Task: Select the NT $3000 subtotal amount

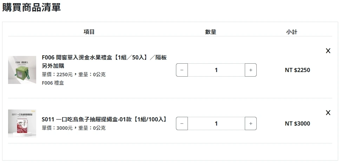Action: click(x=297, y=123)
